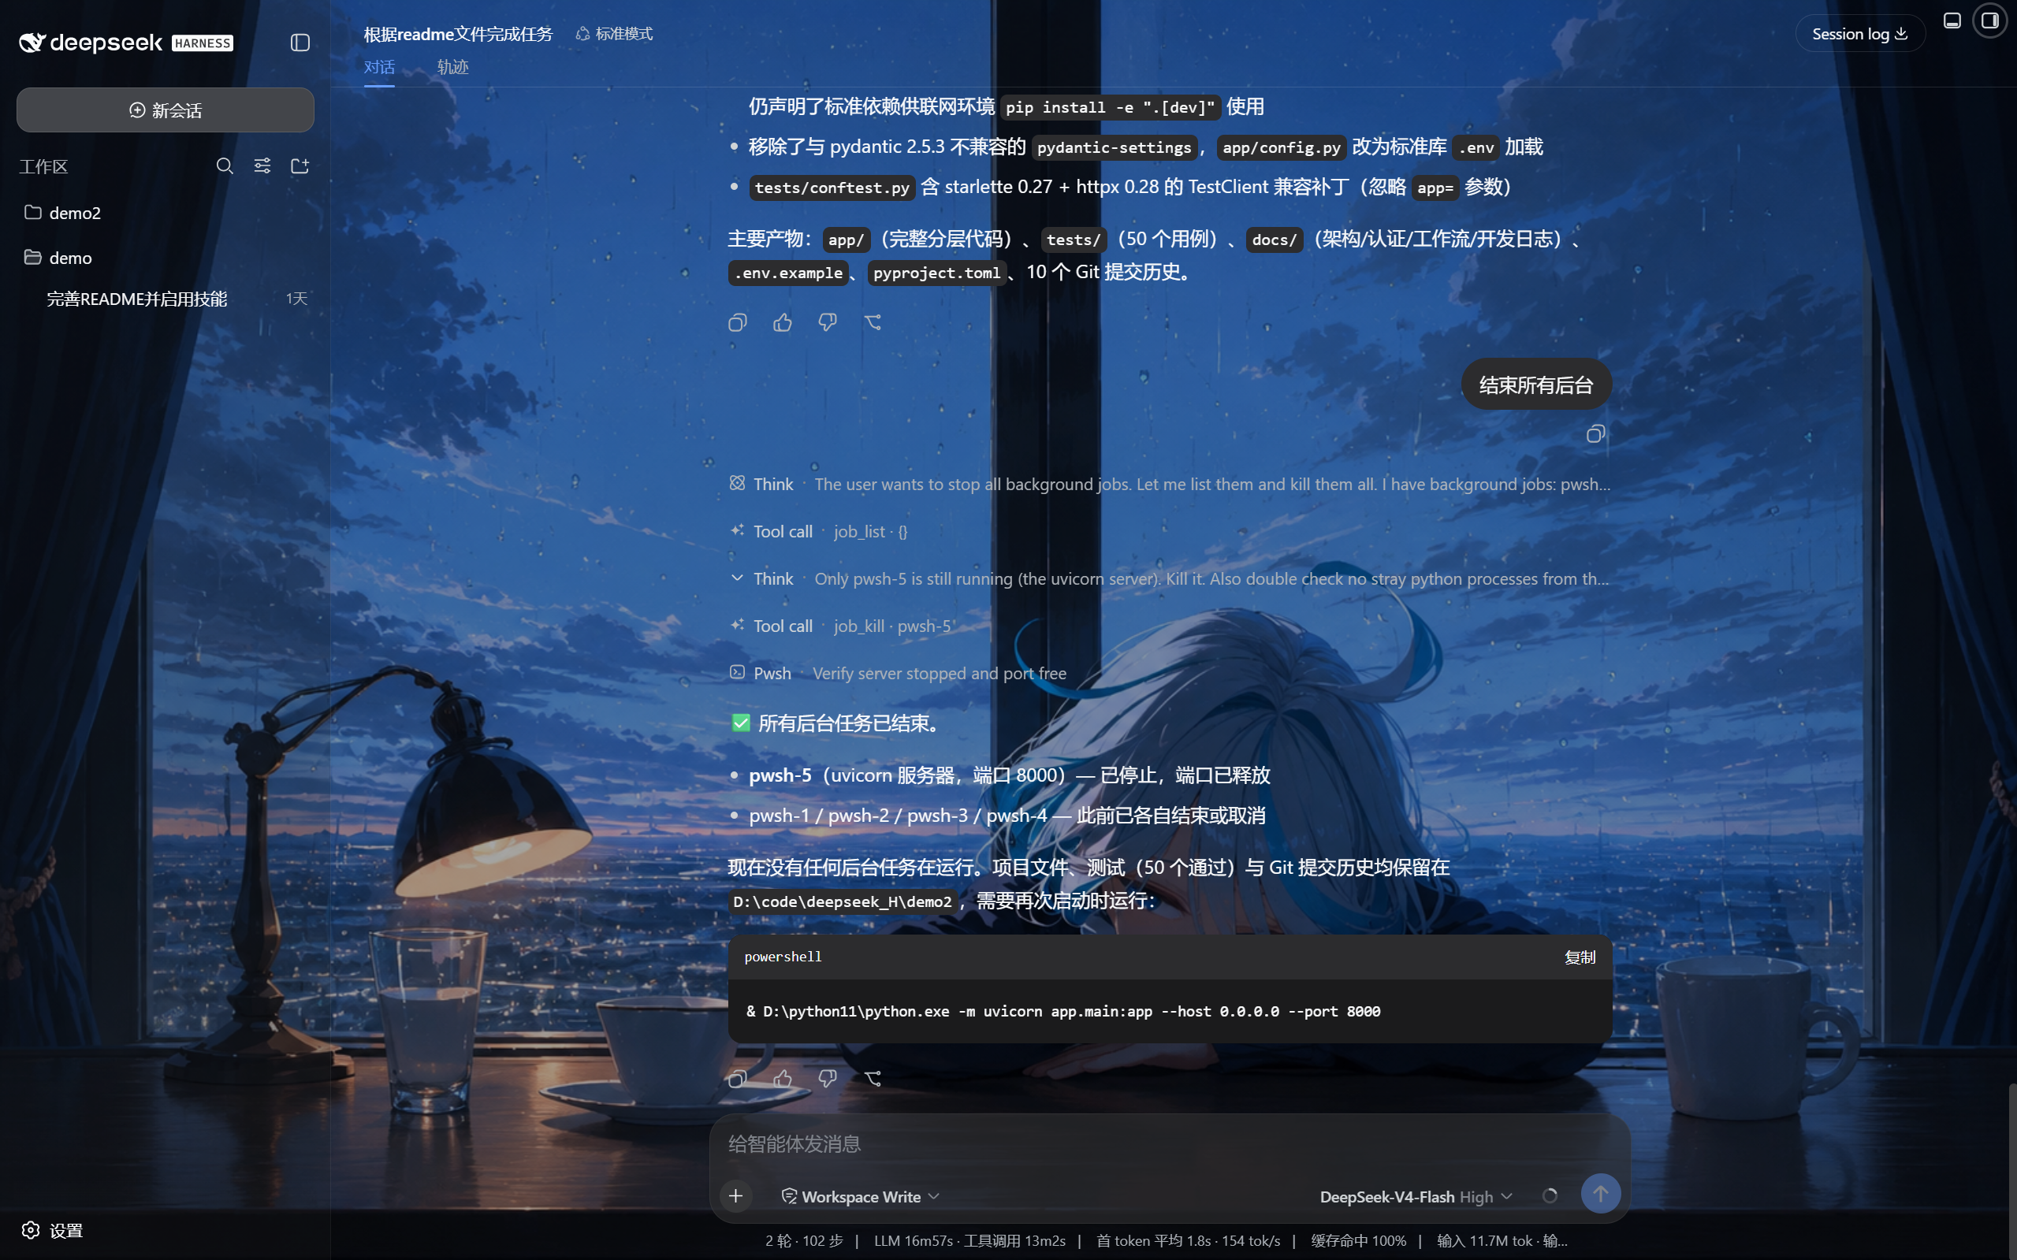Viewport: 2017px width, 1260px height.
Task: Copy the response ending with Git 提交历史
Action: click(738, 322)
